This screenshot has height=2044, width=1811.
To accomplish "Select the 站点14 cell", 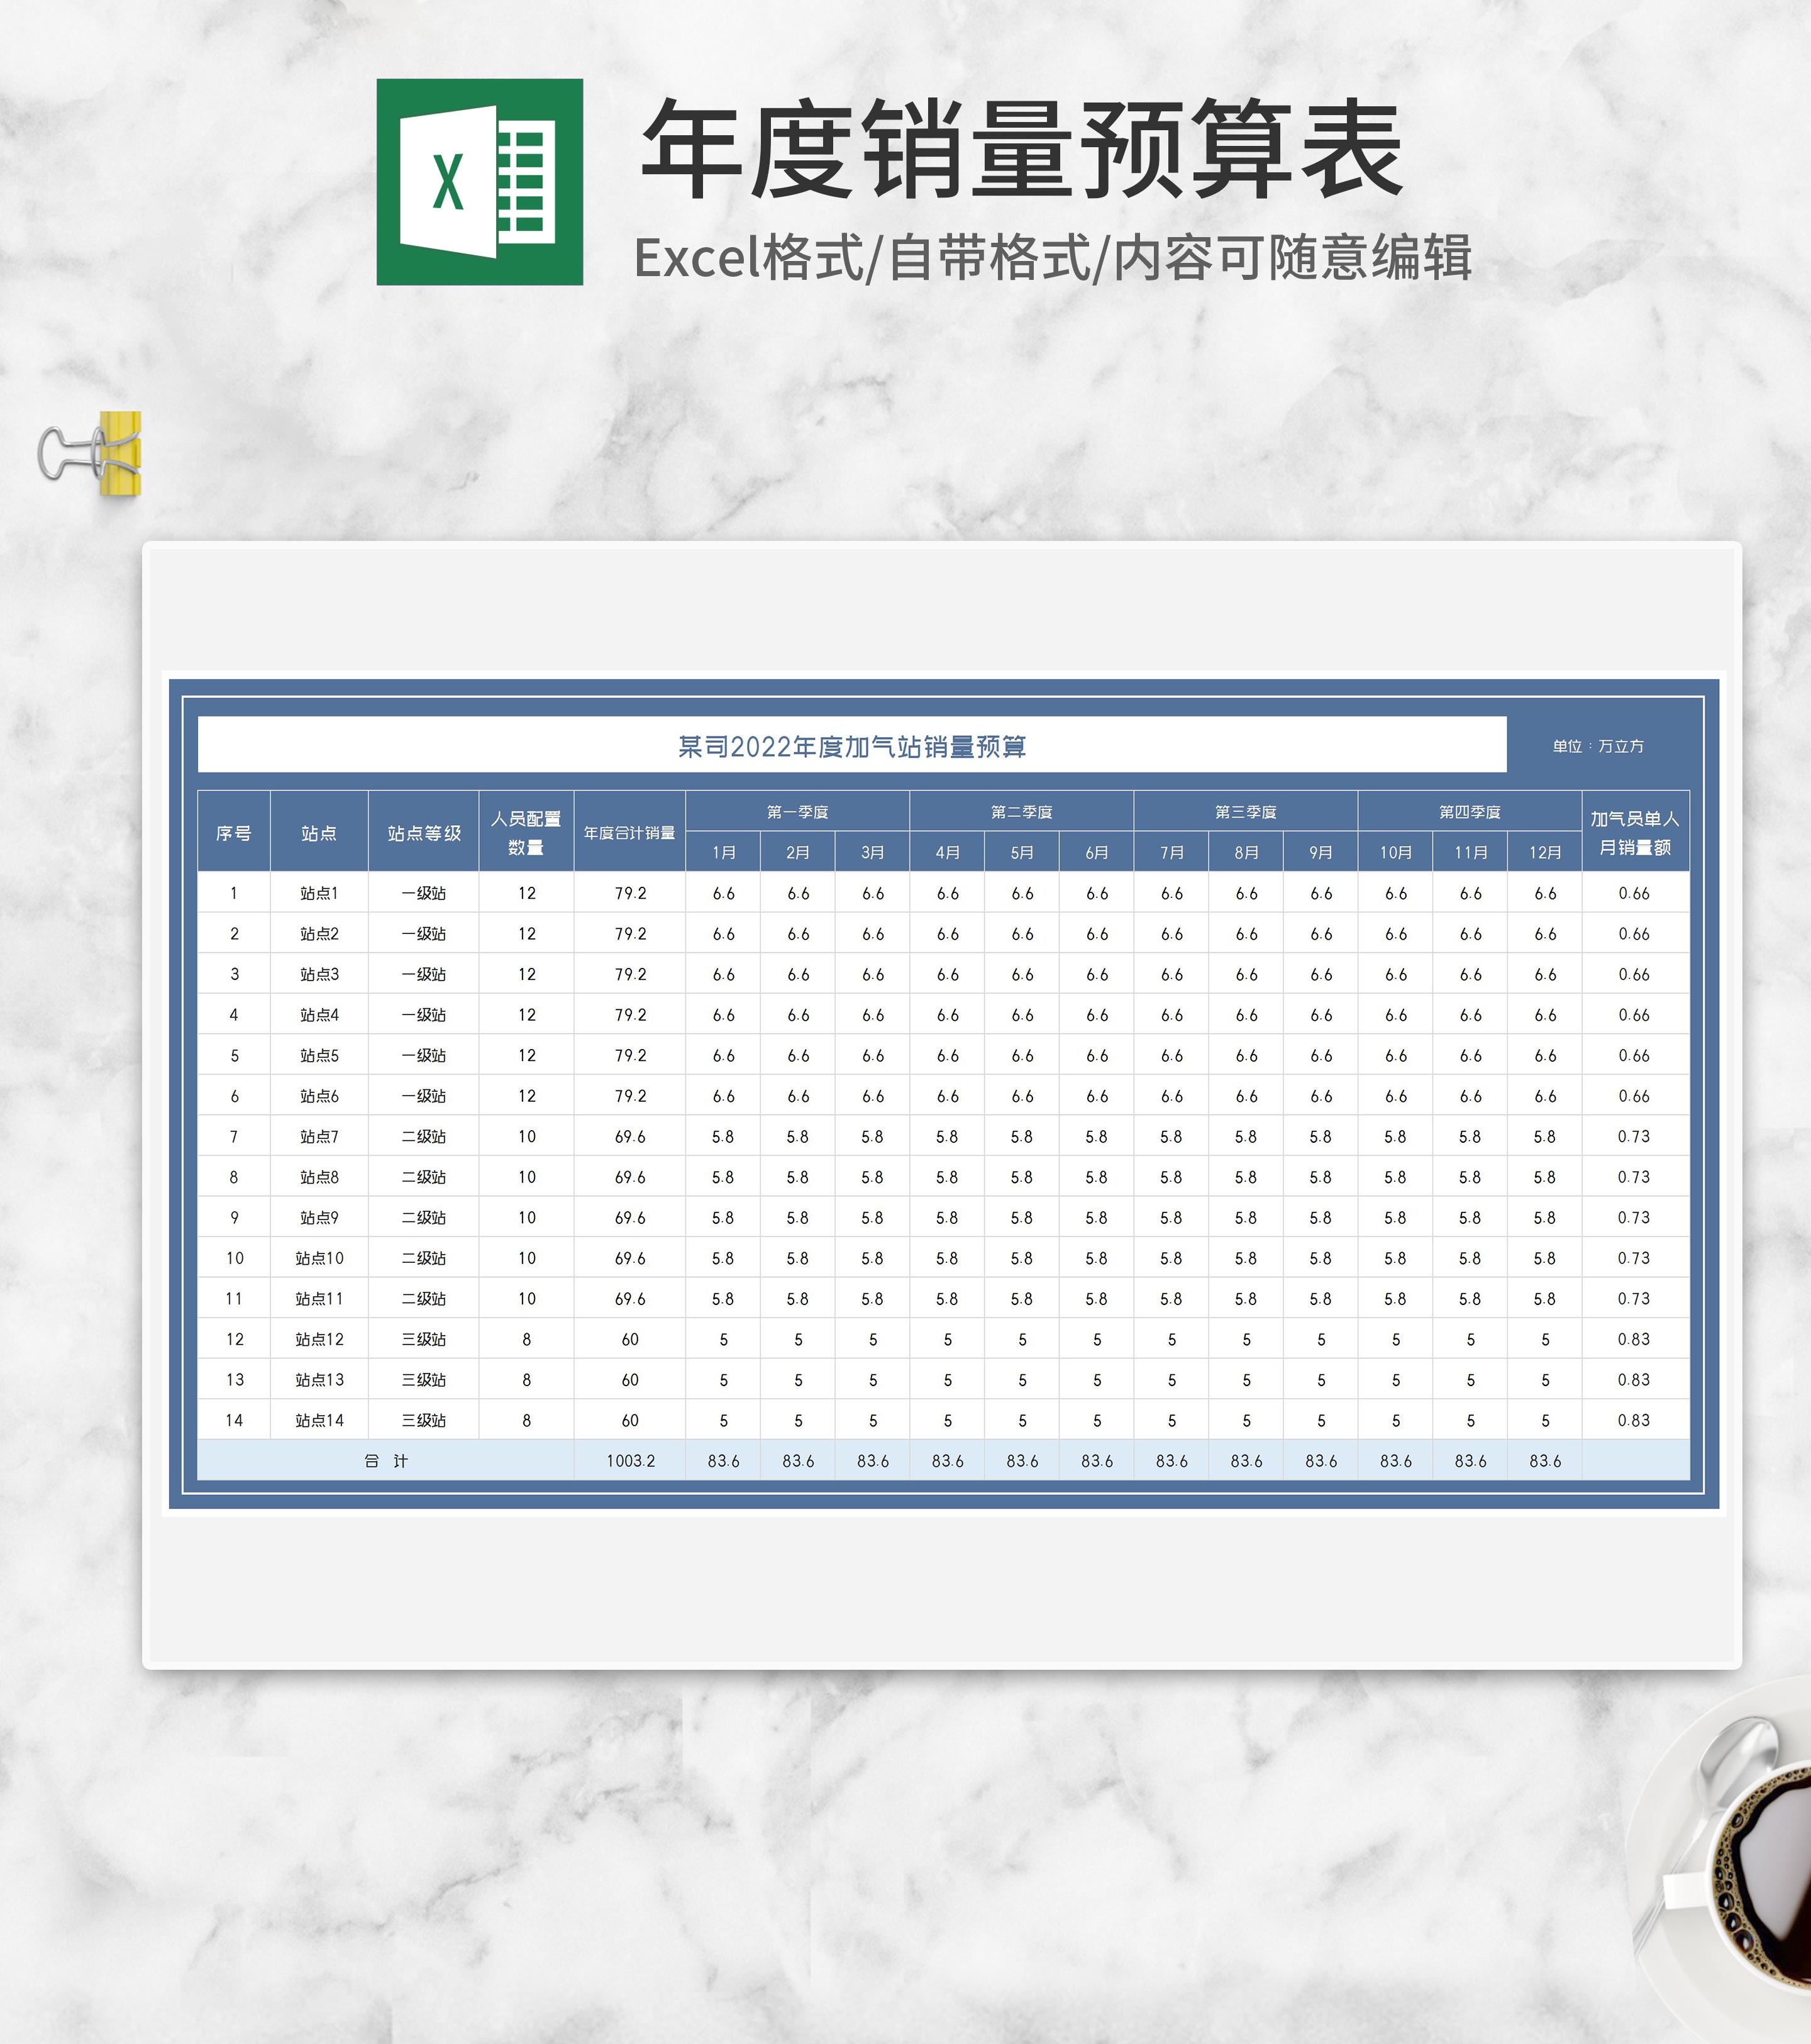I will point(319,1420).
